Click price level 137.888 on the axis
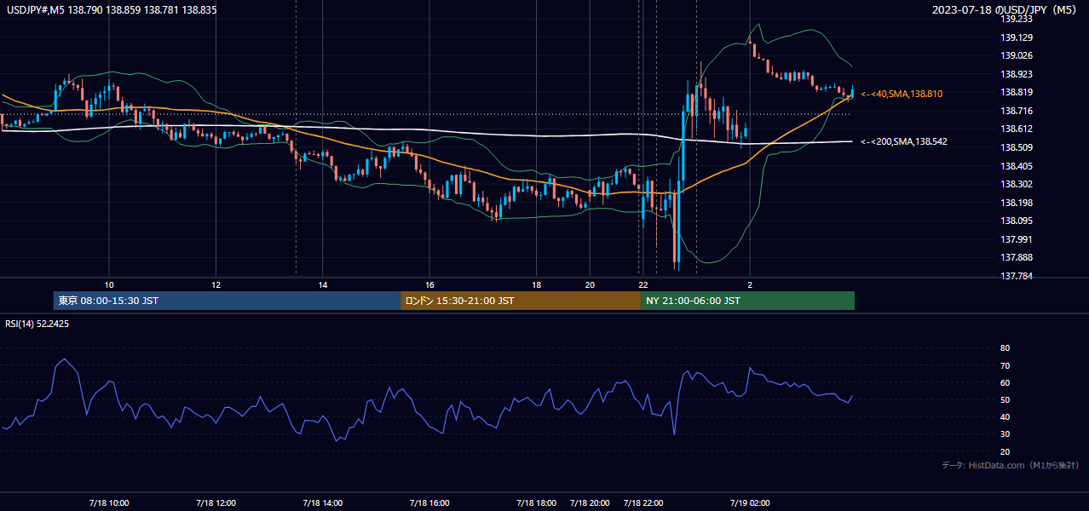 click(1017, 257)
